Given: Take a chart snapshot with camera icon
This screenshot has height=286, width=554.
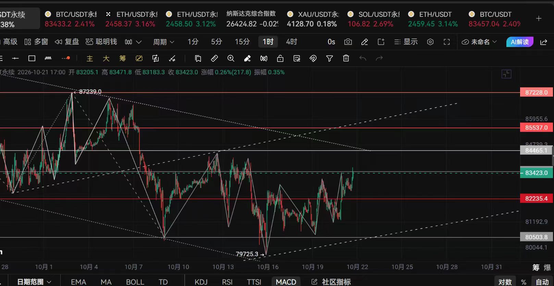Looking at the screenshot, I should coord(348,42).
